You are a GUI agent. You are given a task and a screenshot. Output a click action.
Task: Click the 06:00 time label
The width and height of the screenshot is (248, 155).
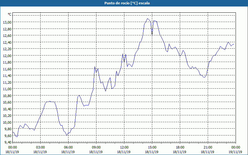tap(68, 148)
